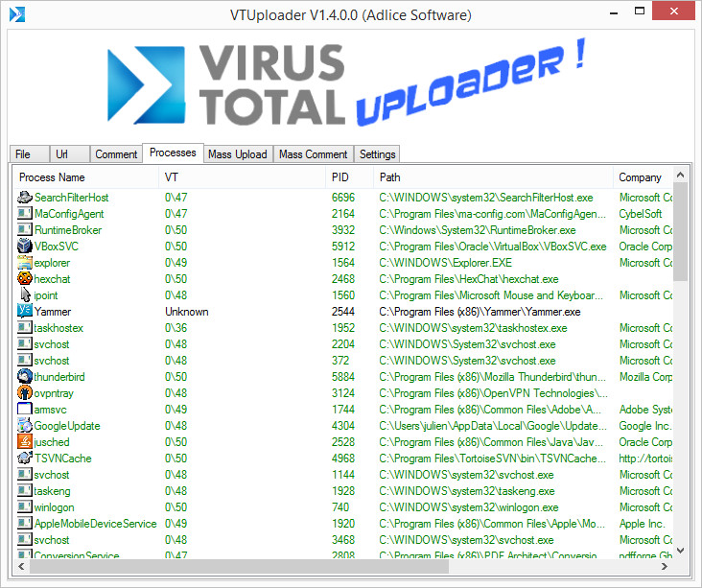Image resolution: width=702 pixels, height=588 pixels.
Task: Click the RuntimeBroker process icon
Action: (x=25, y=230)
